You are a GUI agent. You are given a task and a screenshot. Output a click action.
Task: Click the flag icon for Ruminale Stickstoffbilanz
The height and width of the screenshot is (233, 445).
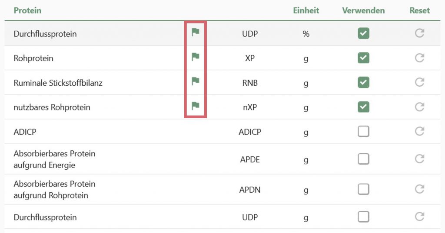click(195, 81)
